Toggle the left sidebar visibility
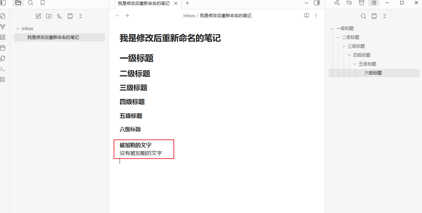 pos(3,3)
